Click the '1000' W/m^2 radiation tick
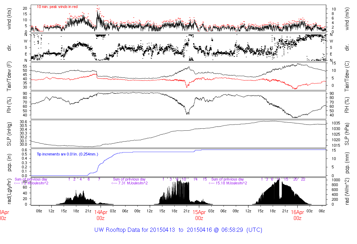This screenshot has width=357, height=244. pyautogui.click(x=336, y=180)
